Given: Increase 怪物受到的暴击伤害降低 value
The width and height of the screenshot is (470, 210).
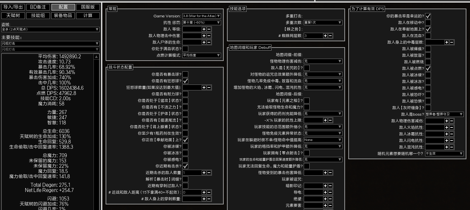Looking at the screenshot, I should tap(325, 173).
